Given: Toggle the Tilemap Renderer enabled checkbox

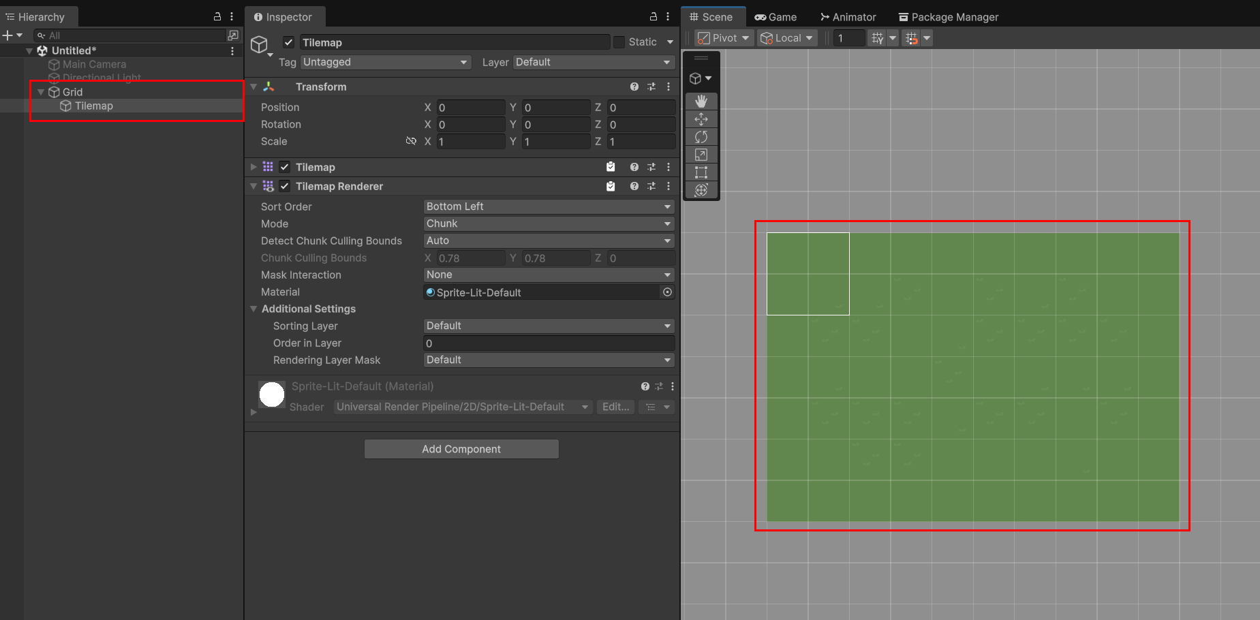Looking at the screenshot, I should click(285, 186).
